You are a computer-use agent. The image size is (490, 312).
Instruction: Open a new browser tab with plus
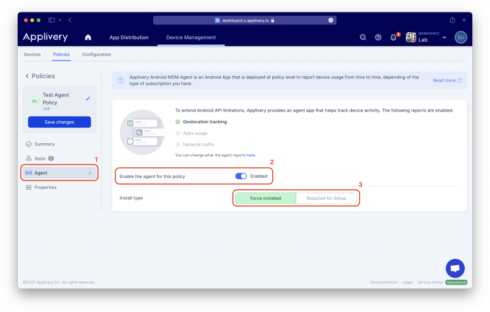point(464,20)
